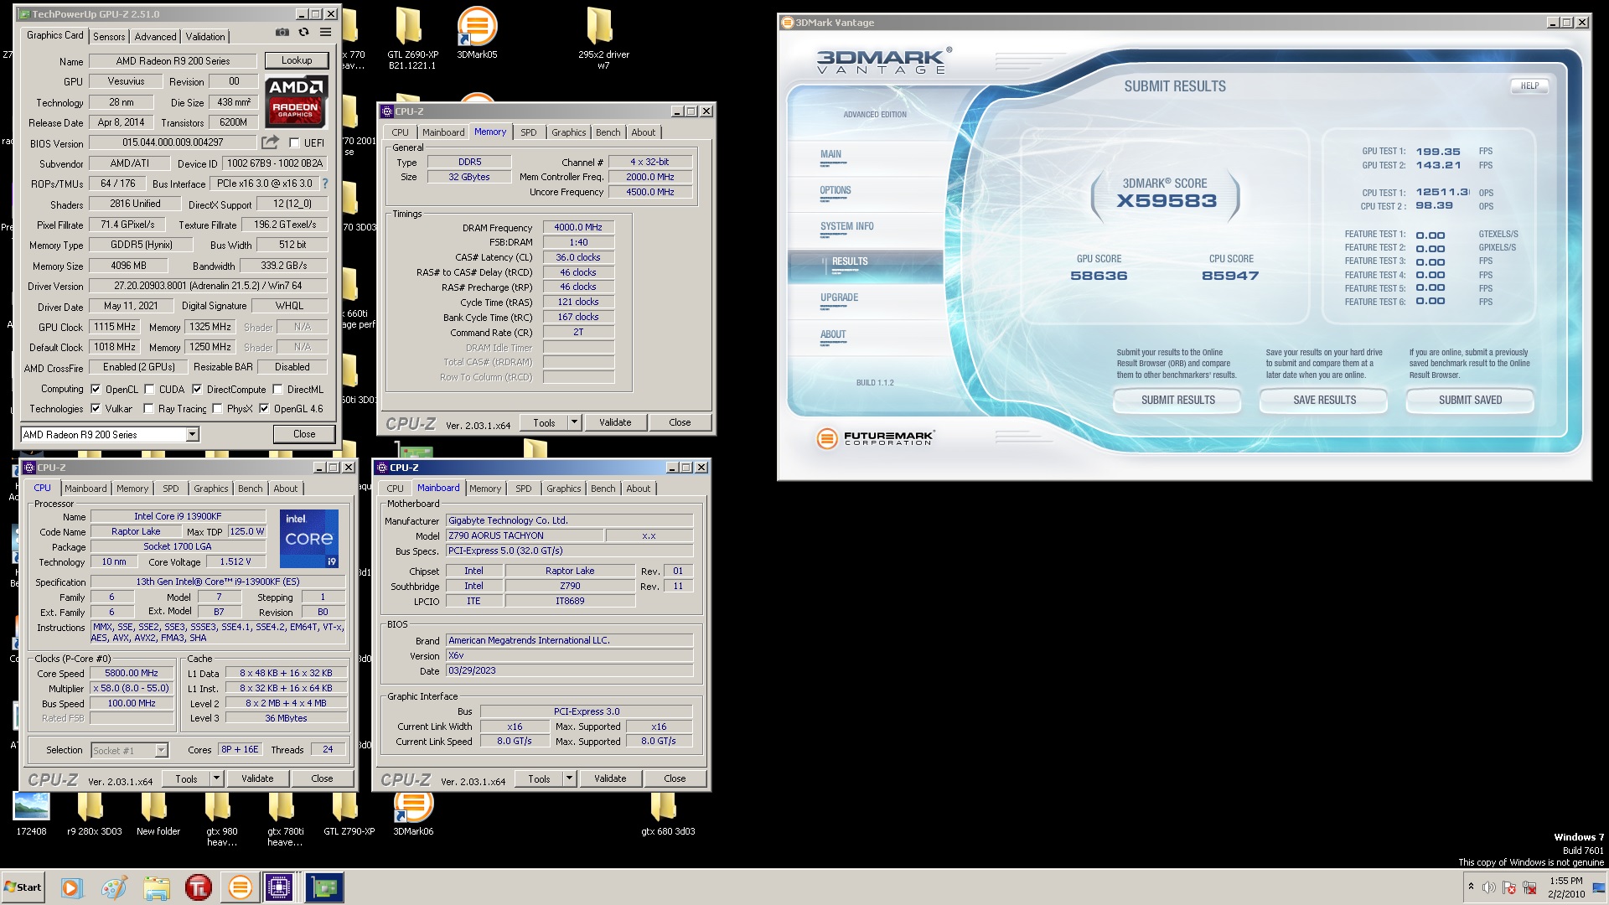Toggle the OpenGL 4.6 checkbox
Image resolution: width=1609 pixels, height=905 pixels.
coord(264,409)
